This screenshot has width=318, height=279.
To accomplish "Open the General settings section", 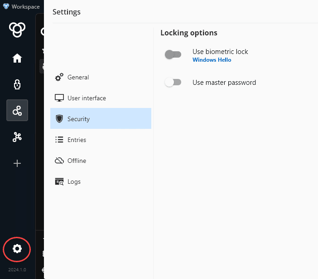I will pyautogui.click(x=78, y=77).
